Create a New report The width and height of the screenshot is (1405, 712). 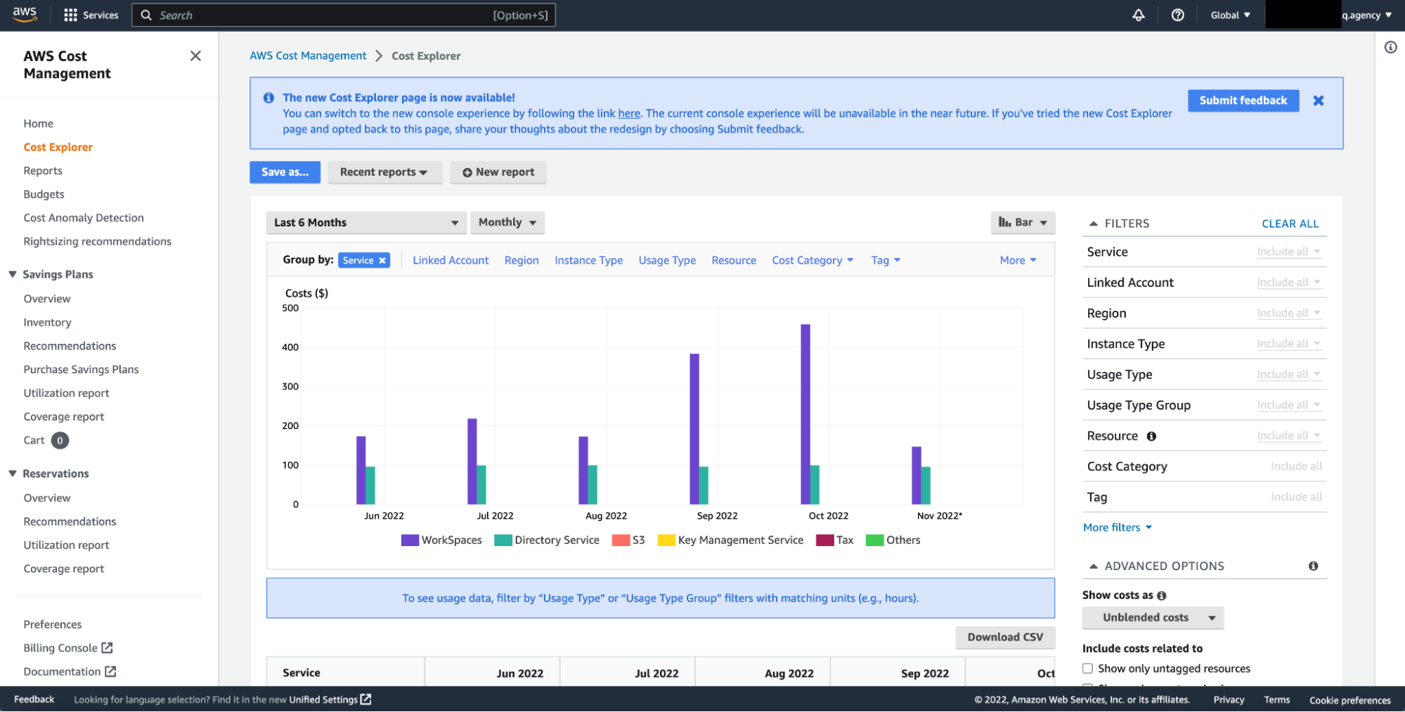pos(498,172)
